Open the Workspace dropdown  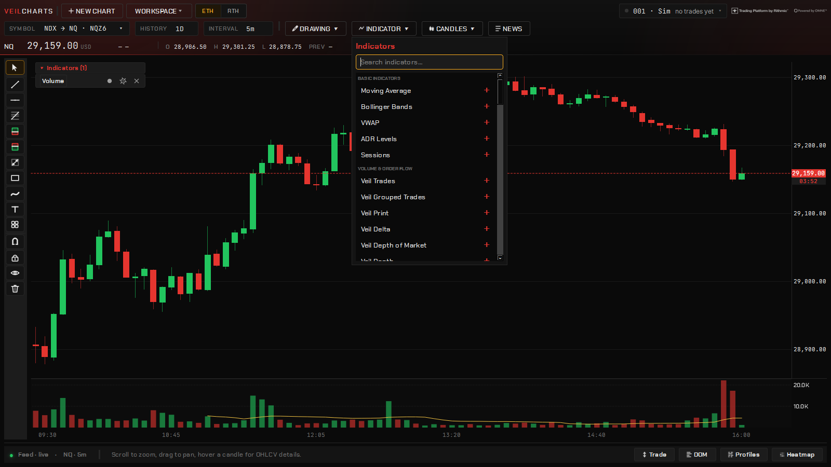point(159,11)
